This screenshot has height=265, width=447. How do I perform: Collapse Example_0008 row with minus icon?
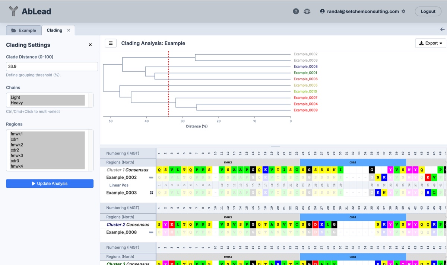[x=151, y=233]
